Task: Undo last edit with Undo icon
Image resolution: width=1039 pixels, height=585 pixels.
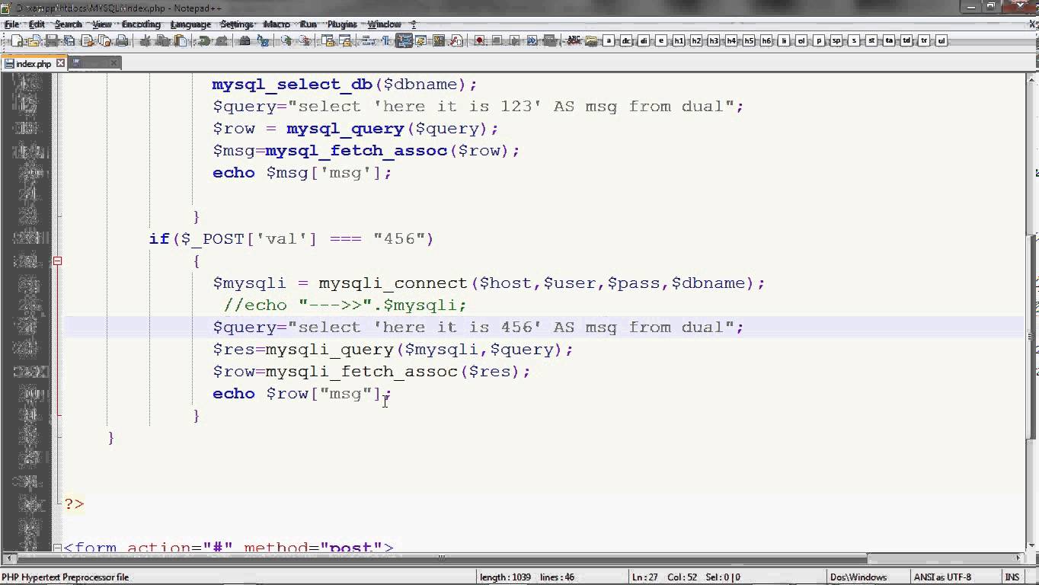Action: [x=206, y=40]
